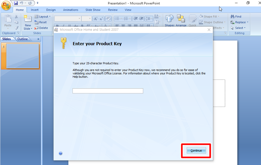This screenshot has height=165, width=261.
Task: Expand the New Slide dropdown arrow
Action: coord(31,29)
